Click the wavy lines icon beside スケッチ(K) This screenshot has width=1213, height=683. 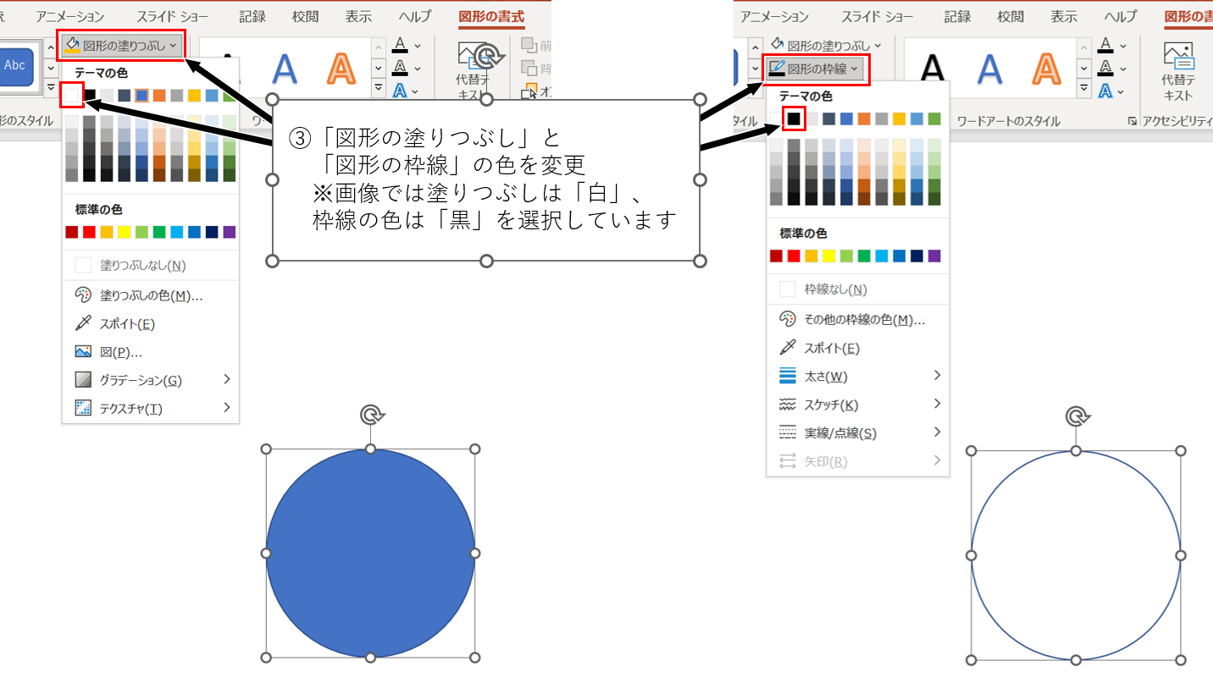click(788, 405)
